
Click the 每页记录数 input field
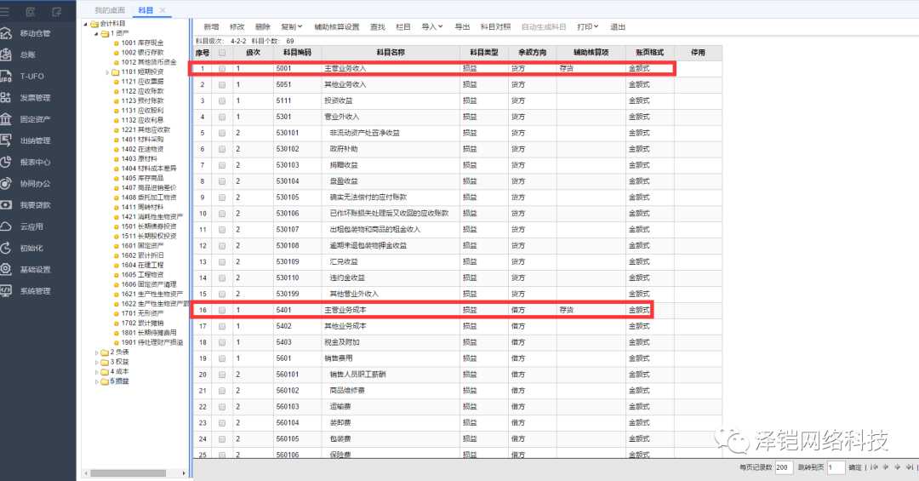coord(784,467)
